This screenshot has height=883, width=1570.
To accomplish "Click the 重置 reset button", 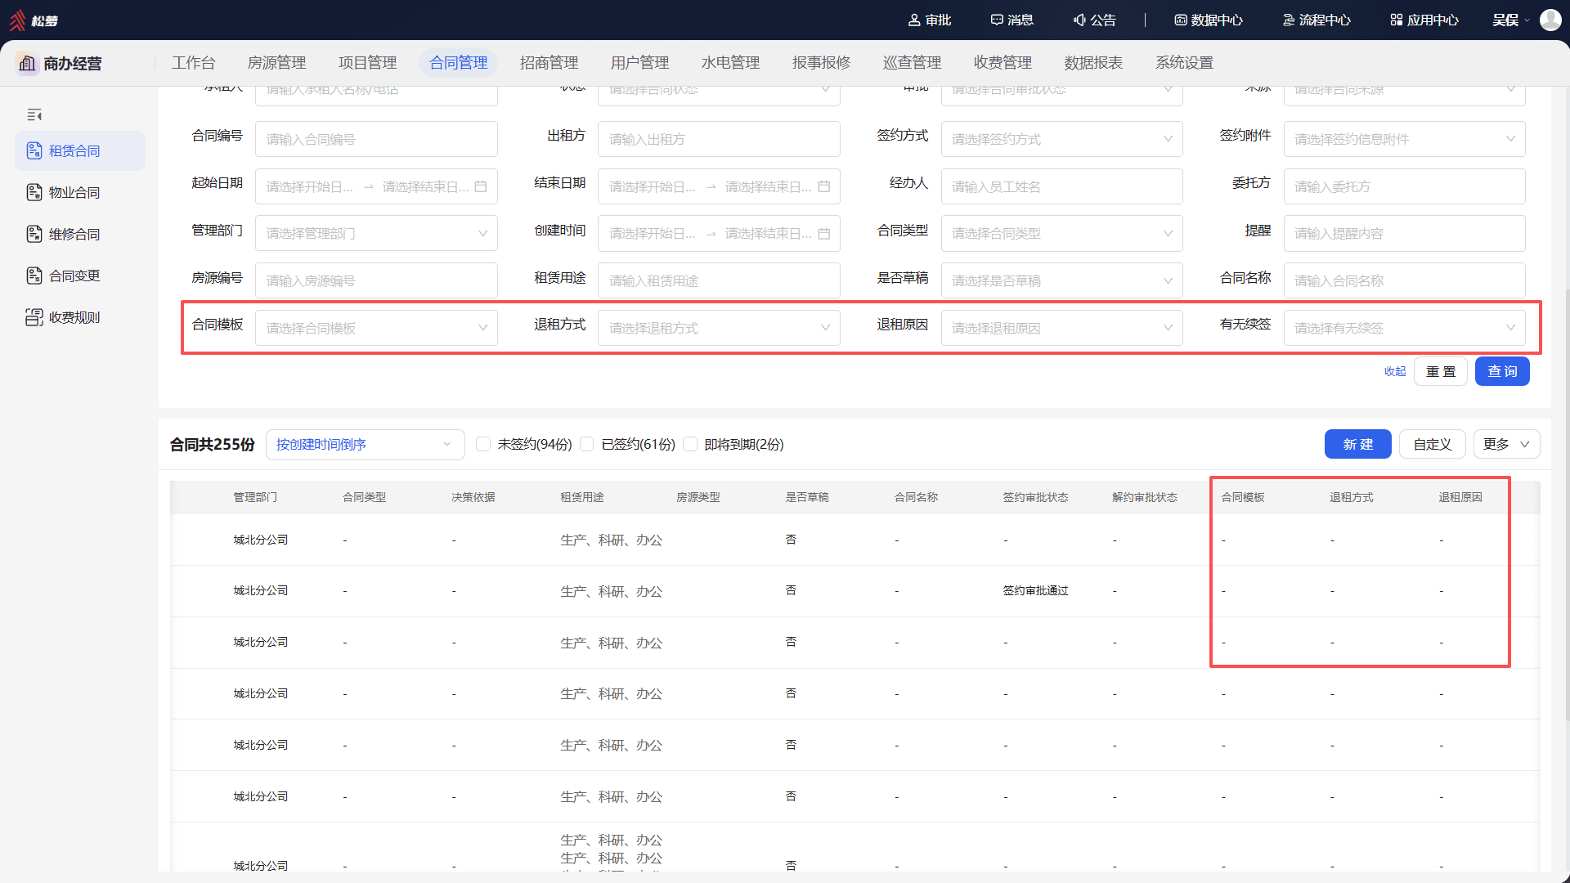I will click(1441, 371).
